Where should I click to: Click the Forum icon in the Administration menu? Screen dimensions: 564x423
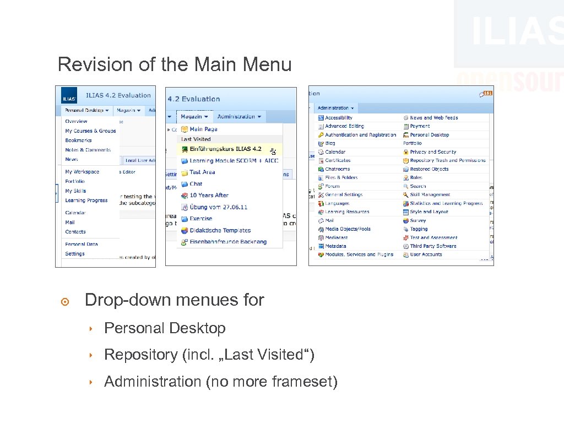pyautogui.click(x=322, y=186)
